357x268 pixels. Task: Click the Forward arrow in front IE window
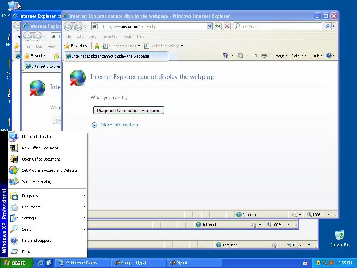(x=78, y=27)
